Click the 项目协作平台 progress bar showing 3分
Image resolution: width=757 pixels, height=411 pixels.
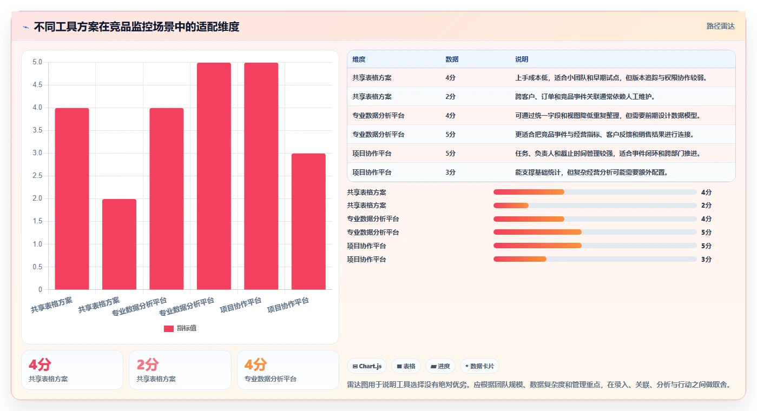pyautogui.click(x=595, y=259)
